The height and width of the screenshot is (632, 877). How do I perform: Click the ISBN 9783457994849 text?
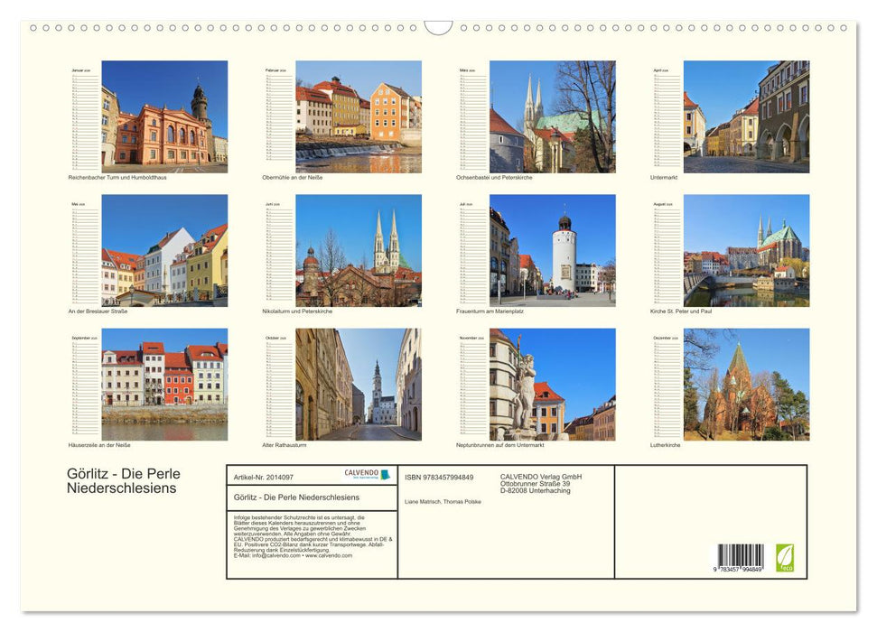click(439, 477)
